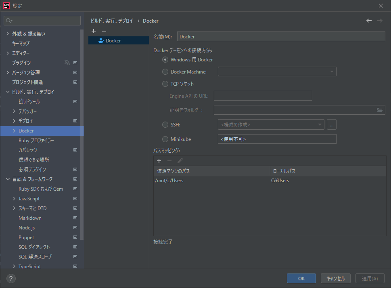Open SQL 解決スコープ settings page

click(35, 256)
